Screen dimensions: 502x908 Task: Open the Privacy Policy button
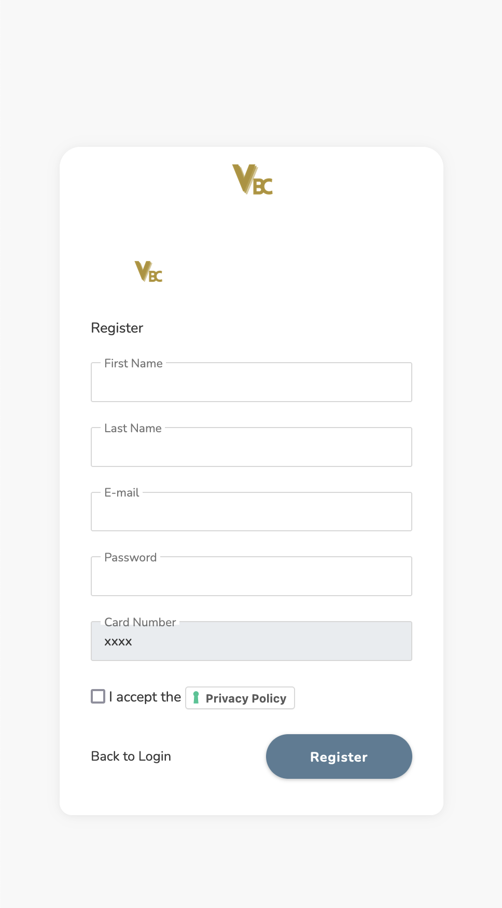pos(240,698)
